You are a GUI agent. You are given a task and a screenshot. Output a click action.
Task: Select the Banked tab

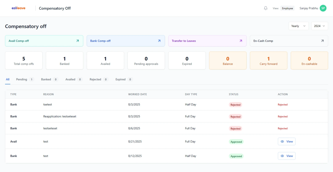coord(49,79)
